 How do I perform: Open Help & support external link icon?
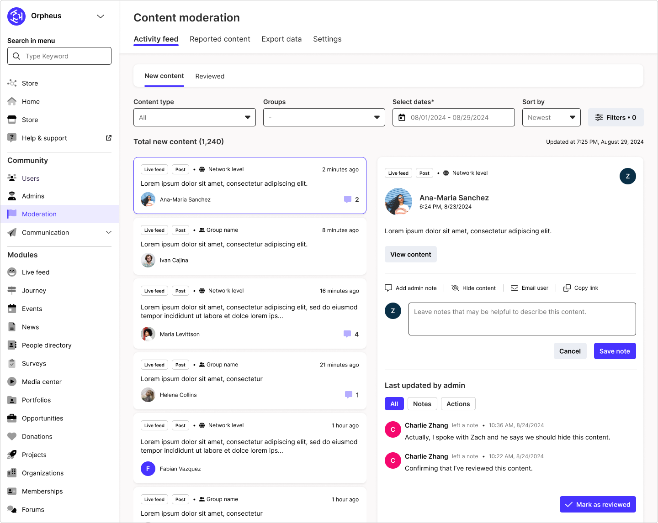(x=109, y=138)
